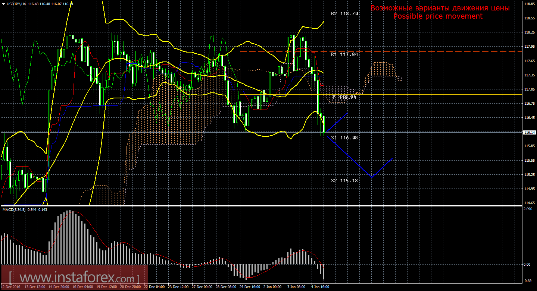Screen dimensions: 537x291
Task: Open the chart menu arrow beside USDJPY,H4
Action: click(3, 4)
